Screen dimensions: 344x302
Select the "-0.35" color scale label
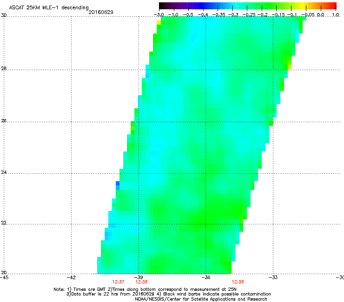click(x=218, y=15)
